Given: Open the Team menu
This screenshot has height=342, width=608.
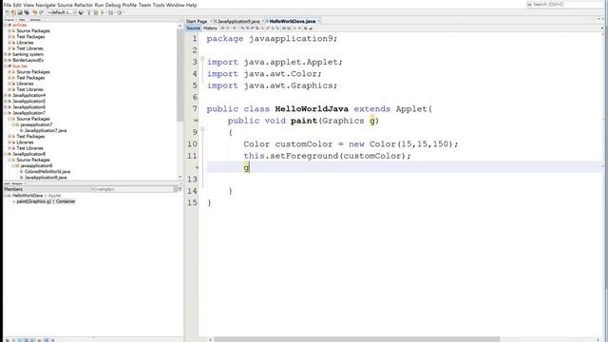Looking at the screenshot, I should (x=144, y=5).
